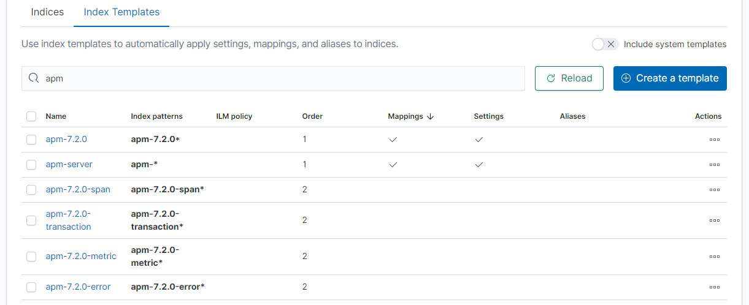Click the Mappings sort arrow
This screenshot has height=305, width=749.
431,116
